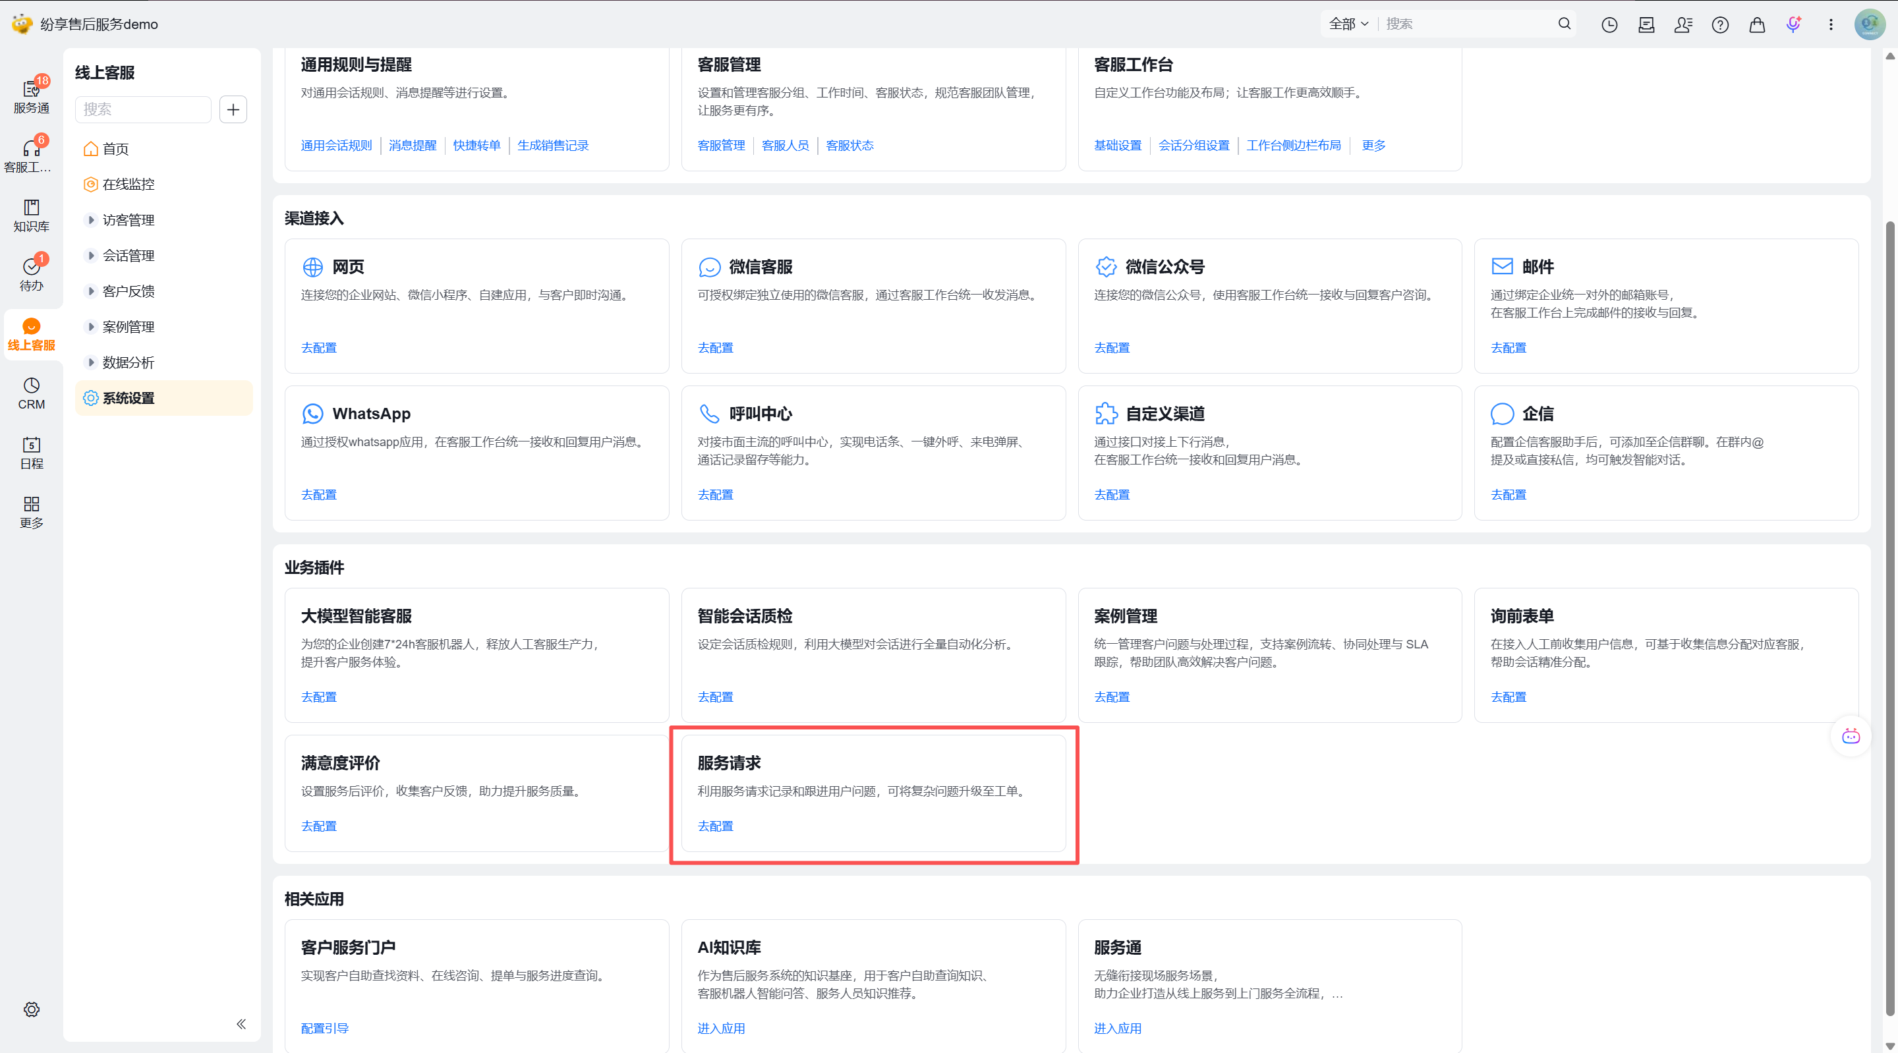Click the 邮件 envelope icon
This screenshot has height=1053, width=1898.
point(1502,266)
